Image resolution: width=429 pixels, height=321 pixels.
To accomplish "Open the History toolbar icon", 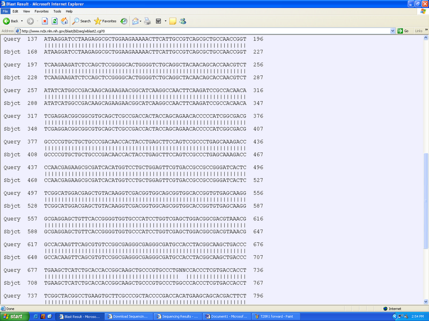I will click(x=124, y=21).
